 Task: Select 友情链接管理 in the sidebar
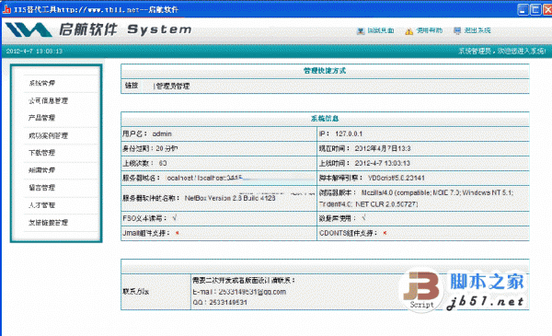point(48,223)
